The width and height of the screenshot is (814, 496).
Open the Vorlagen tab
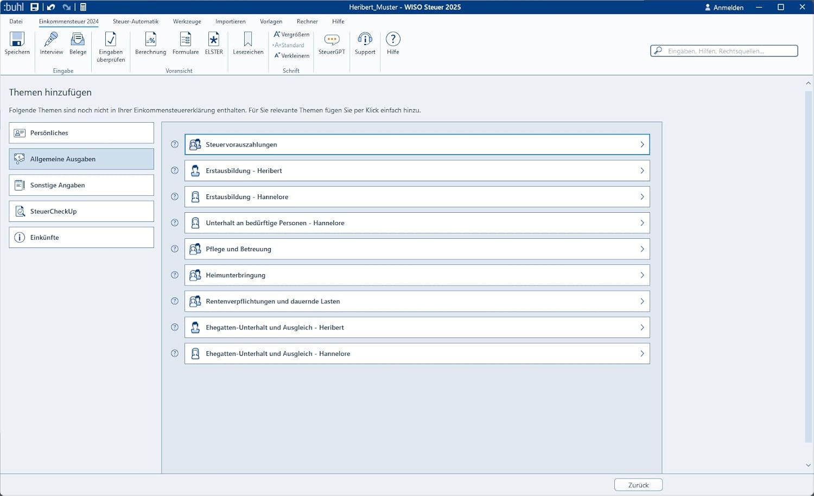point(271,21)
